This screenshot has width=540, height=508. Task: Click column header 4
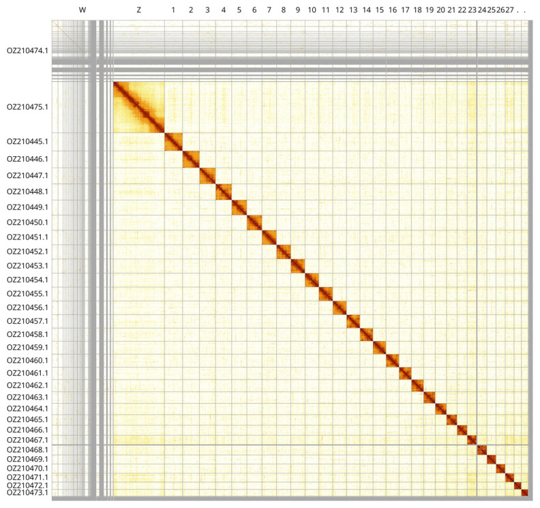click(x=224, y=10)
